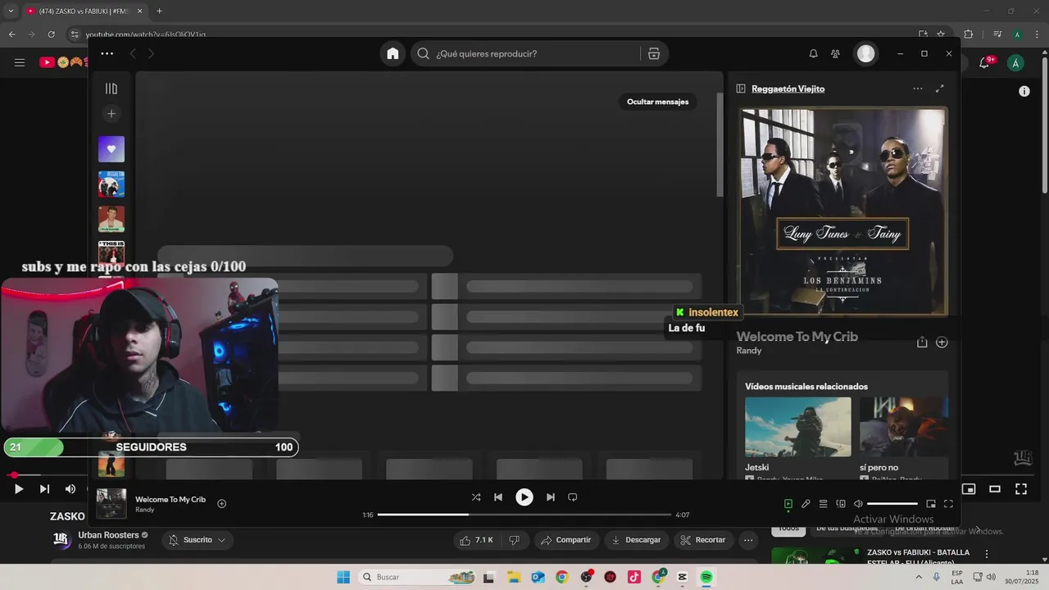Click Compartir on YouTube
The image size is (1049, 590).
pyautogui.click(x=566, y=540)
